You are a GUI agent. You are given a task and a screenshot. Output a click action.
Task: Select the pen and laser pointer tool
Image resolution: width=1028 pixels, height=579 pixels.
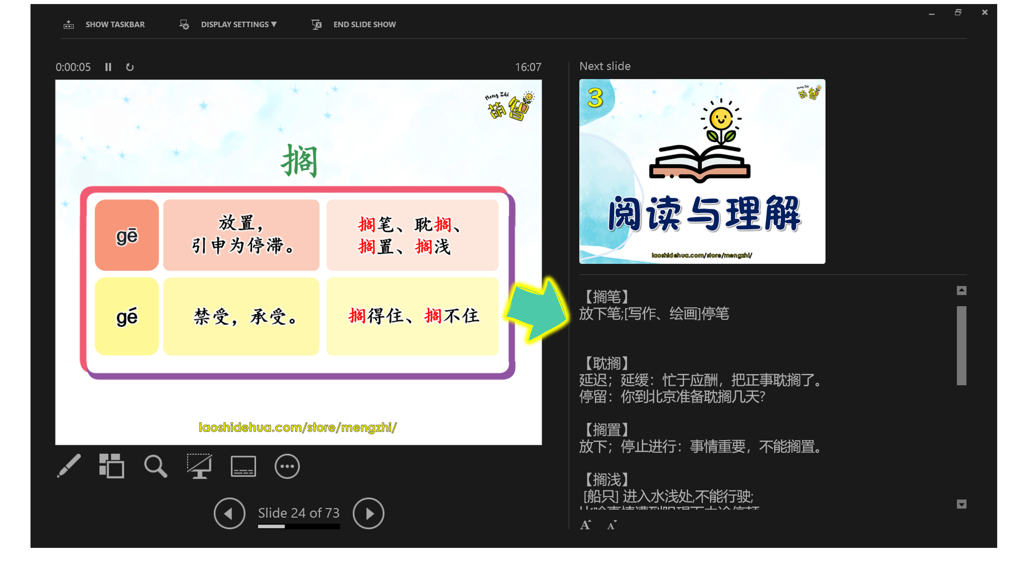tap(69, 466)
